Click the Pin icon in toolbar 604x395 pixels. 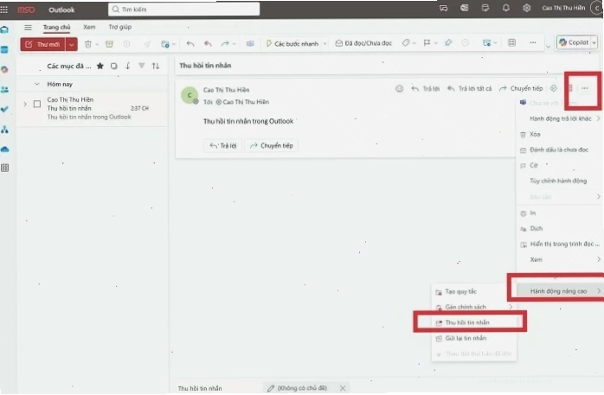tap(448, 43)
